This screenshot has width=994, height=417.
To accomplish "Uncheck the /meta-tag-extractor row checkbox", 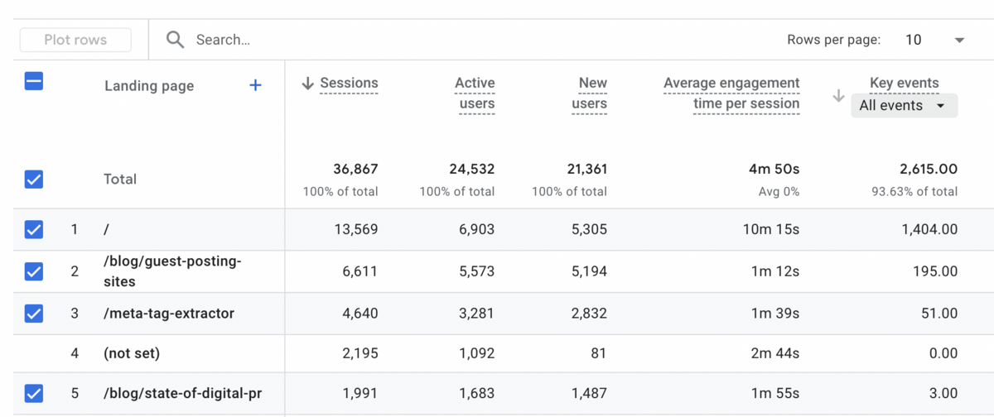I will (34, 314).
